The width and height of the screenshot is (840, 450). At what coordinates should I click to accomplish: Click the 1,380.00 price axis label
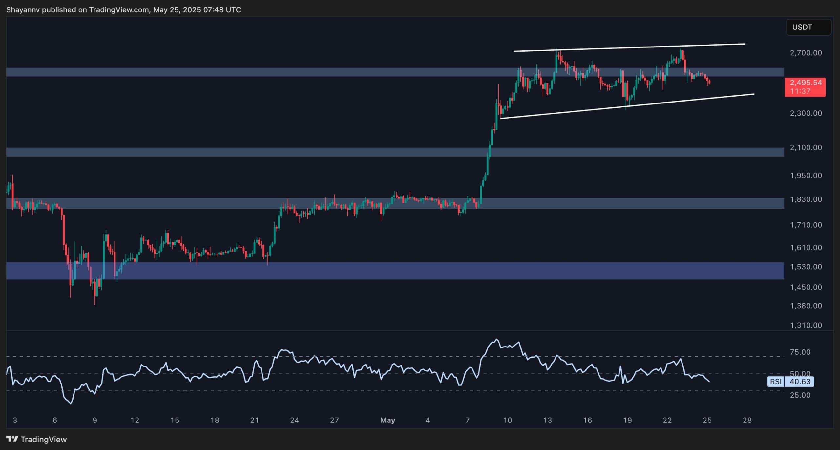(806, 306)
